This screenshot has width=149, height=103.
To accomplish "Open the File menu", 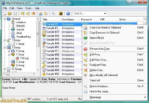I will coord(5,8).
